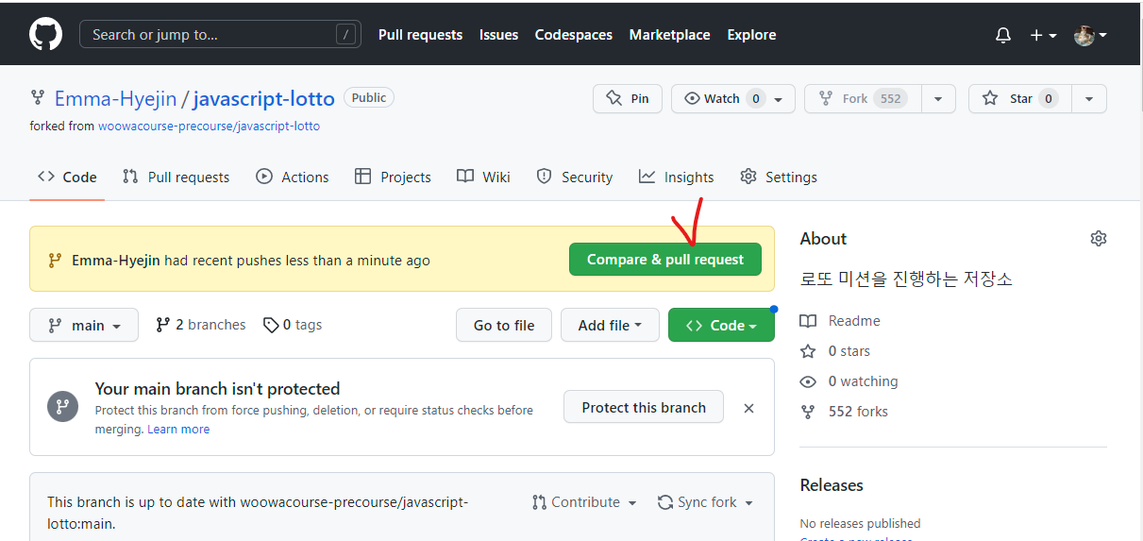Viewport: 1143px width, 541px height.
Task: Switch to the Wiki tab
Action: click(x=483, y=177)
